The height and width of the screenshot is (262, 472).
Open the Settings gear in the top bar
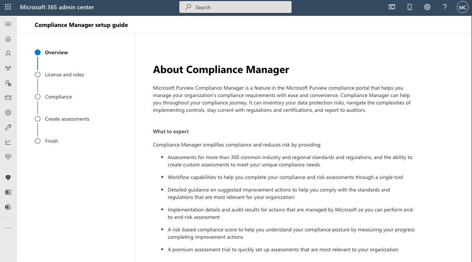click(x=427, y=7)
